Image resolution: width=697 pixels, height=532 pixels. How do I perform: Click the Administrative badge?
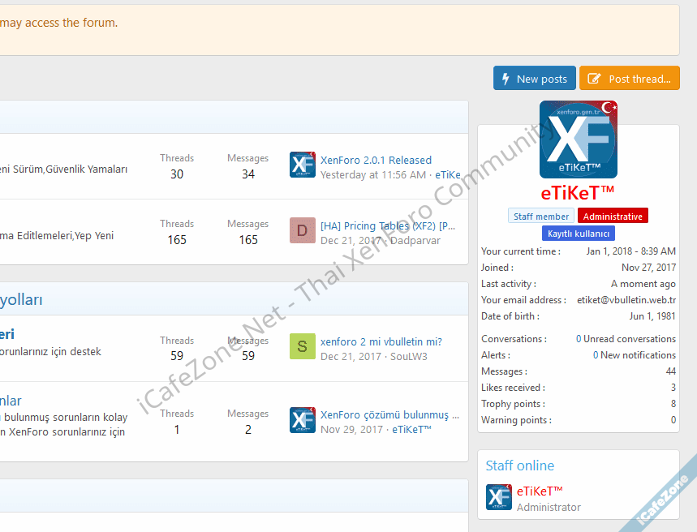(613, 216)
